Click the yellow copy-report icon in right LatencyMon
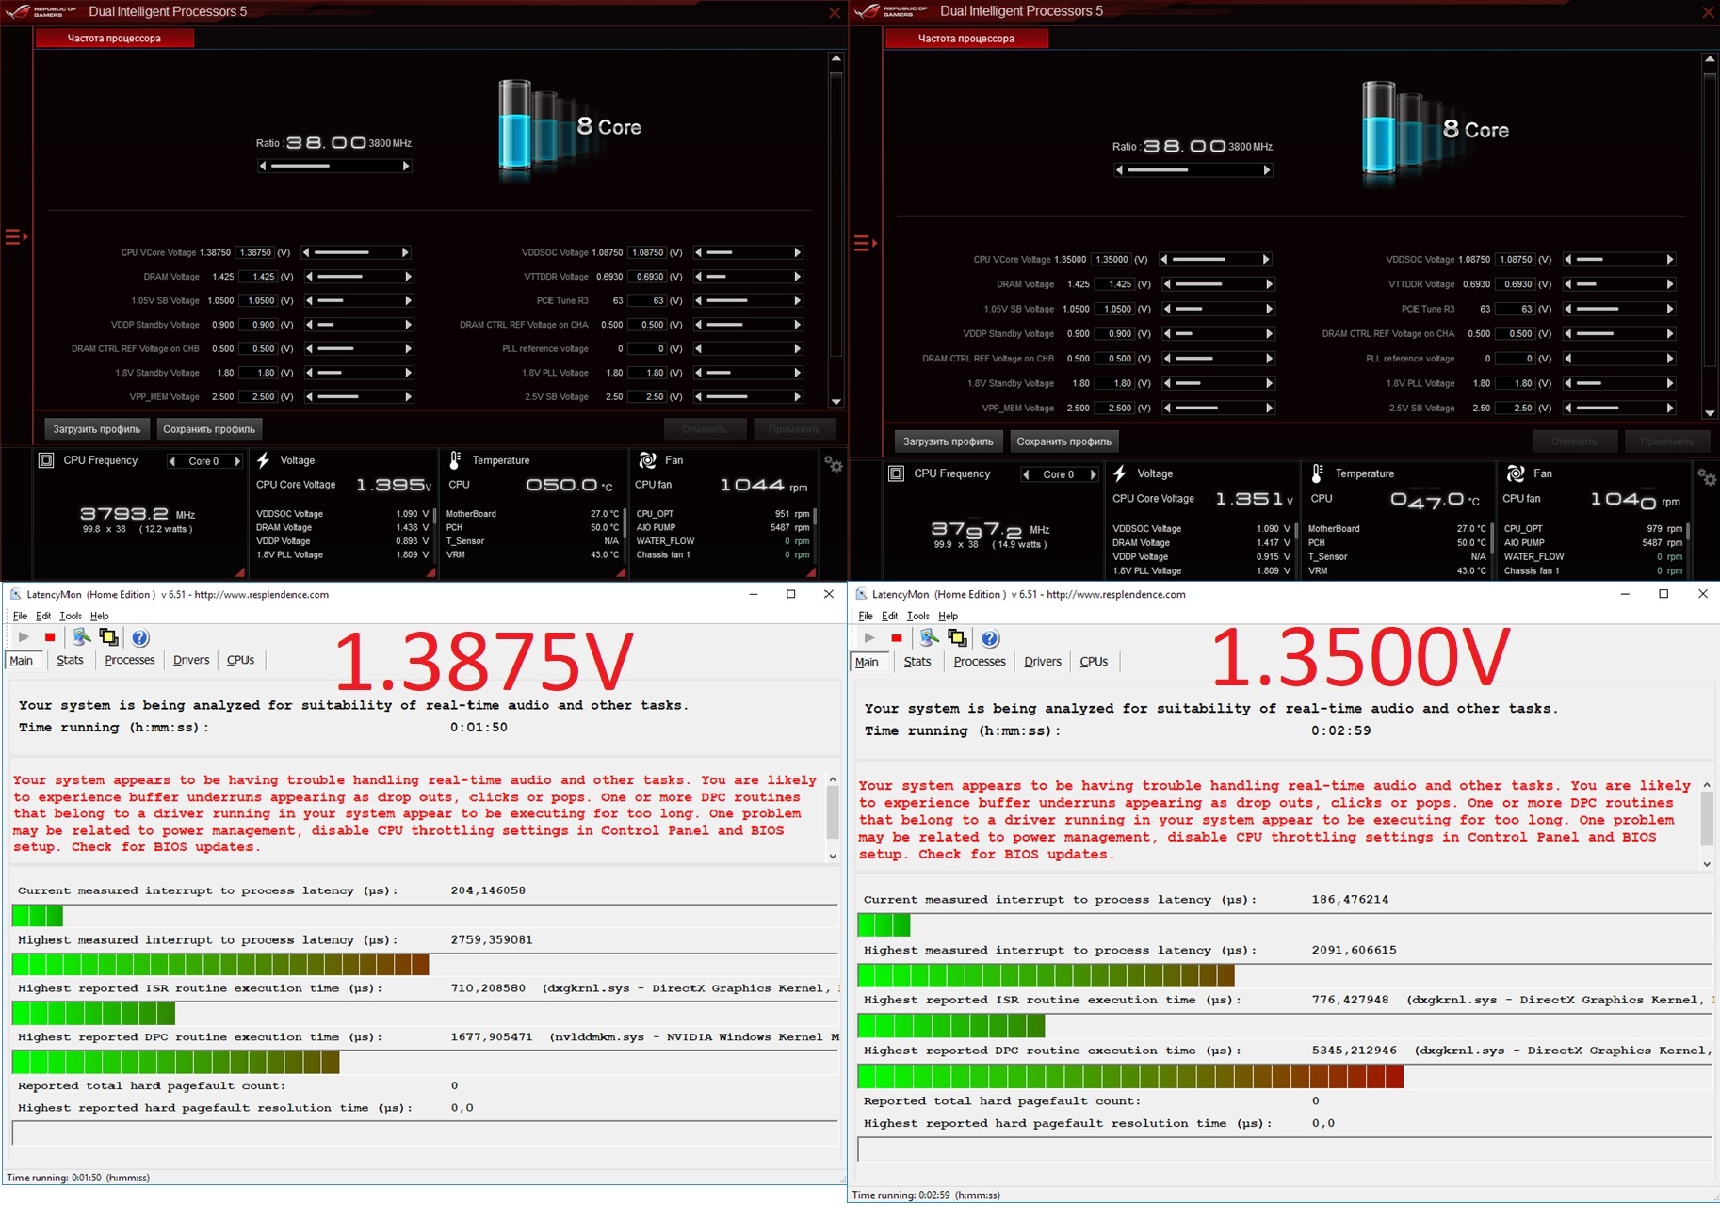Screen dimensions: 1720x1219 [957, 638]
